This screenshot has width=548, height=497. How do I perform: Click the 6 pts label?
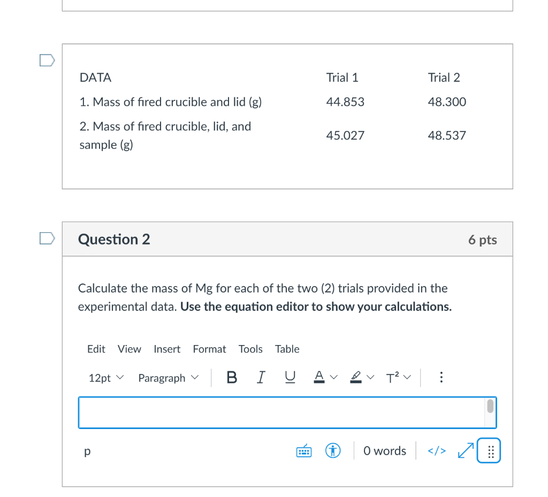click(483, 240)
